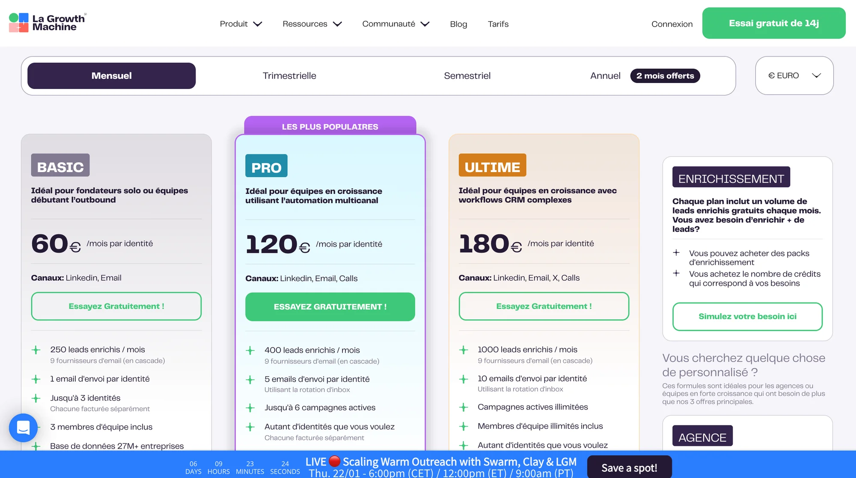The image size is (856, 478).
Task: Click the Connexion link
Action: click(672, 24)
